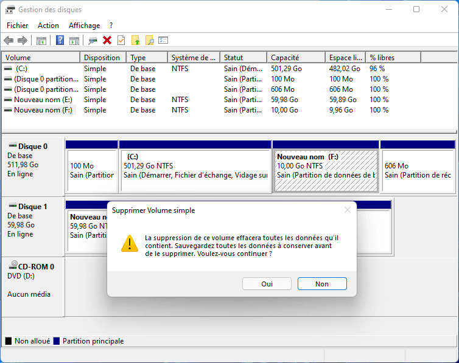Image resolution: width=459 pixels, height=363 pixels.
Task: Click the 501,29 Go capacity cell
Action: (x=286, y=68)
